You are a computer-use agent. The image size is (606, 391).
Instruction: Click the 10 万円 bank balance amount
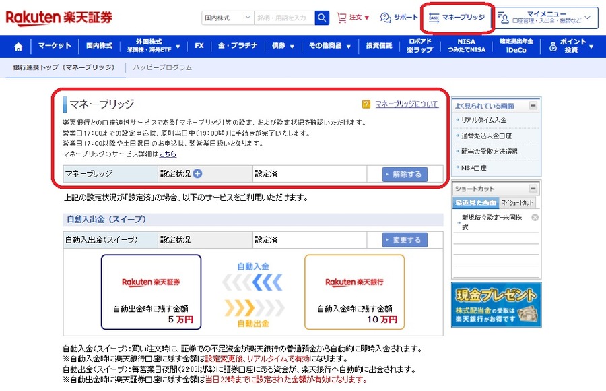pyautogui.click(x=382, y=320)
